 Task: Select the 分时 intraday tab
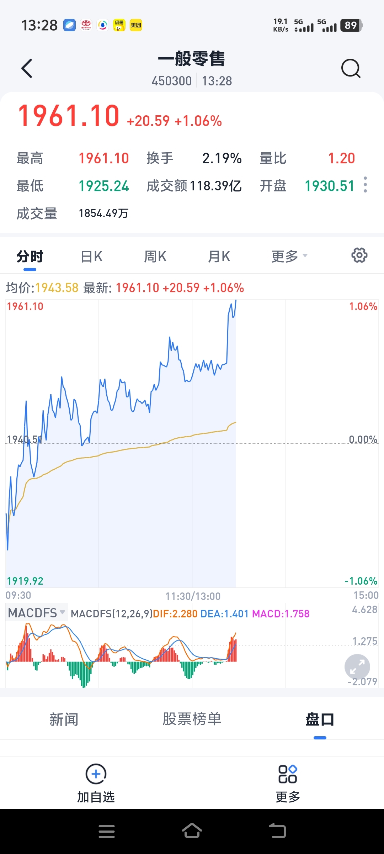tap(30, 257)
